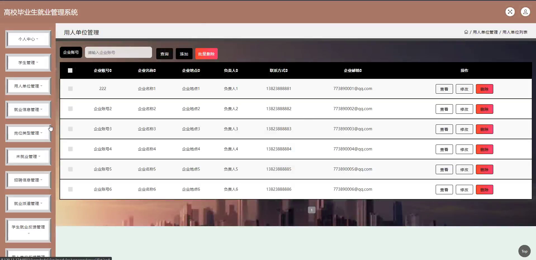The width and height of the screenshot is (536, 260).
Task: Expand the 个人中心 sidebar menu
Action: [28, 39]
